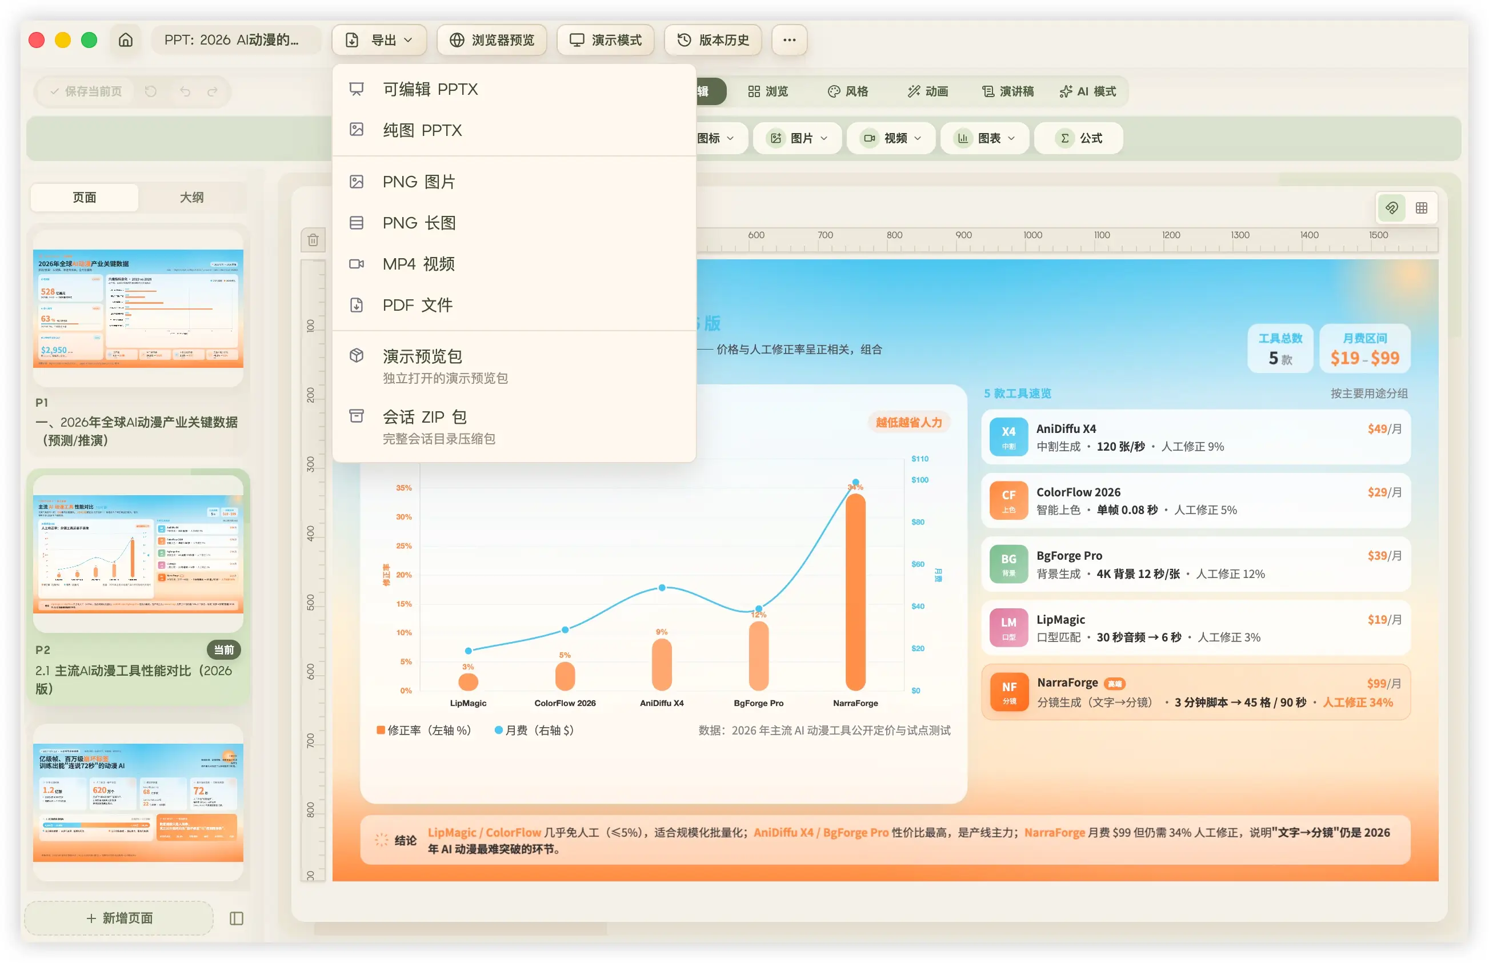Viewport: 1489px width, 963px height.
Task: Open 版本历史 version history
Action: click(713, 40)
